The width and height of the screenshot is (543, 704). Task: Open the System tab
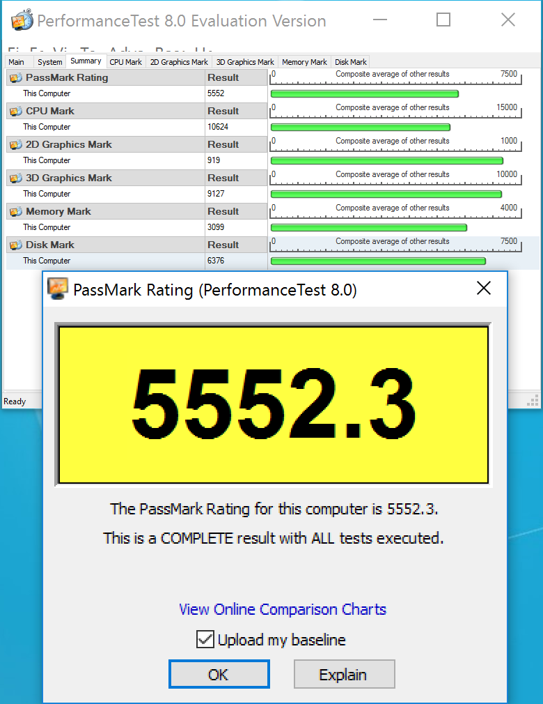[49, 62]
